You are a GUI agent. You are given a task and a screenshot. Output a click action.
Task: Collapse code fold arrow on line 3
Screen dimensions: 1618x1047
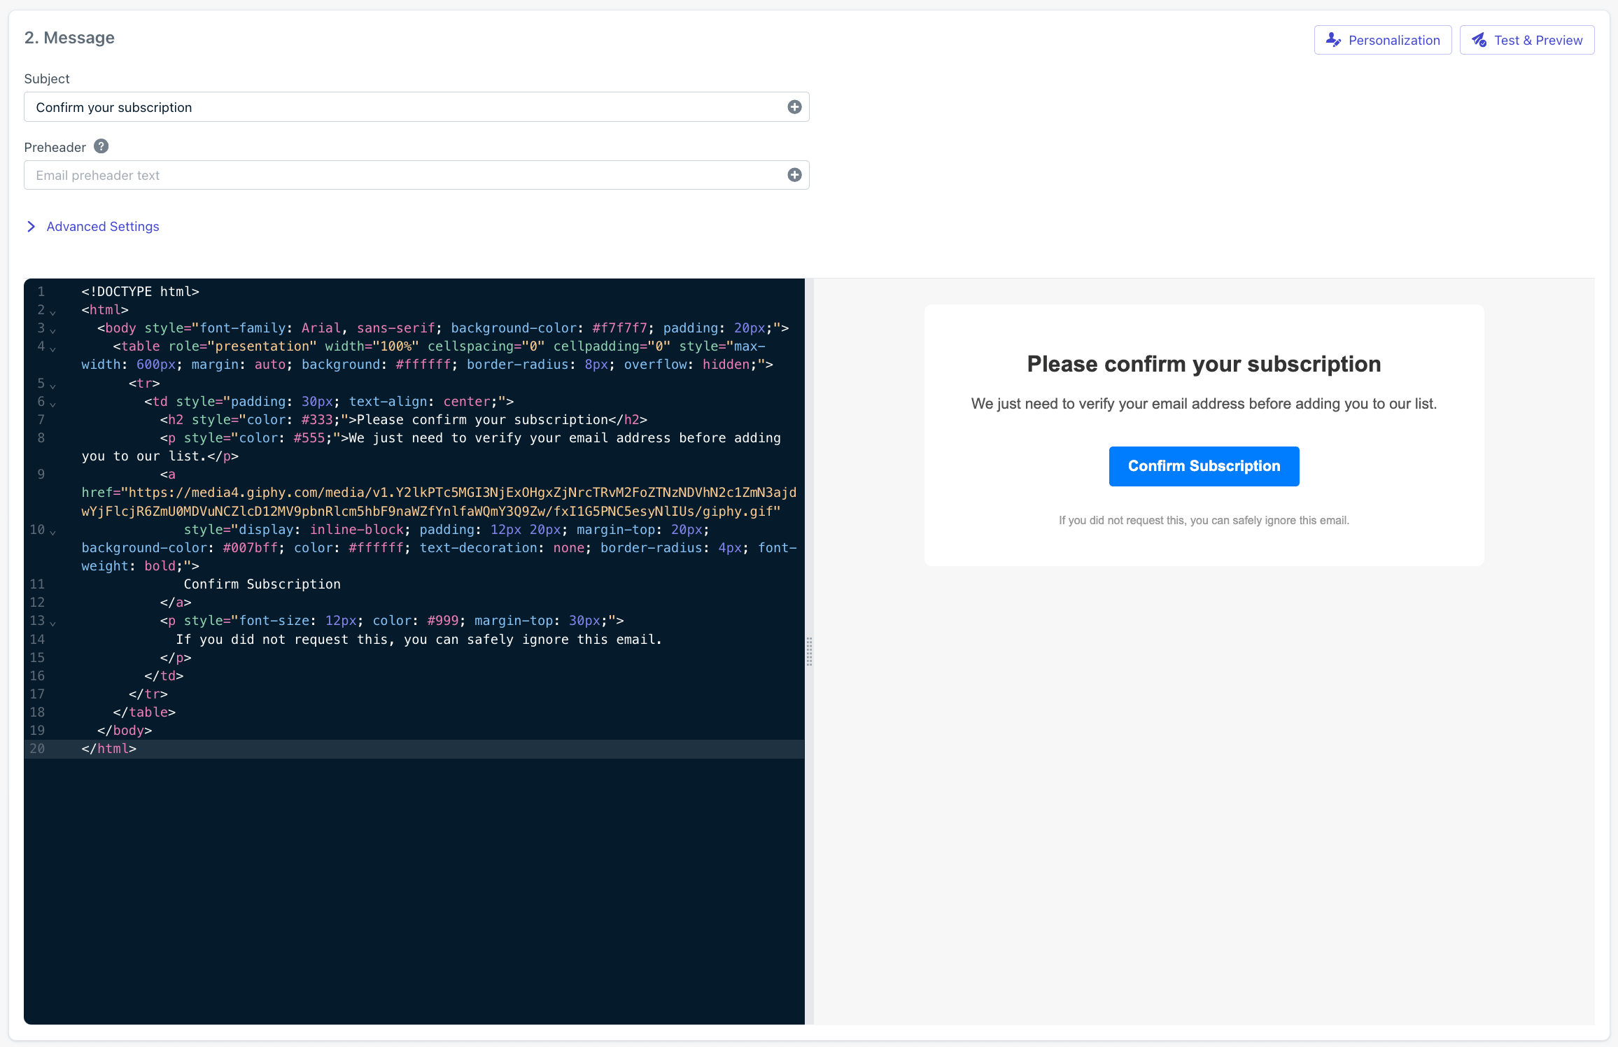[53, 329]
